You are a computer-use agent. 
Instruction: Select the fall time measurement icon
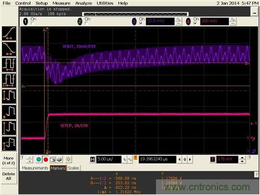click(x=9, y=49)
